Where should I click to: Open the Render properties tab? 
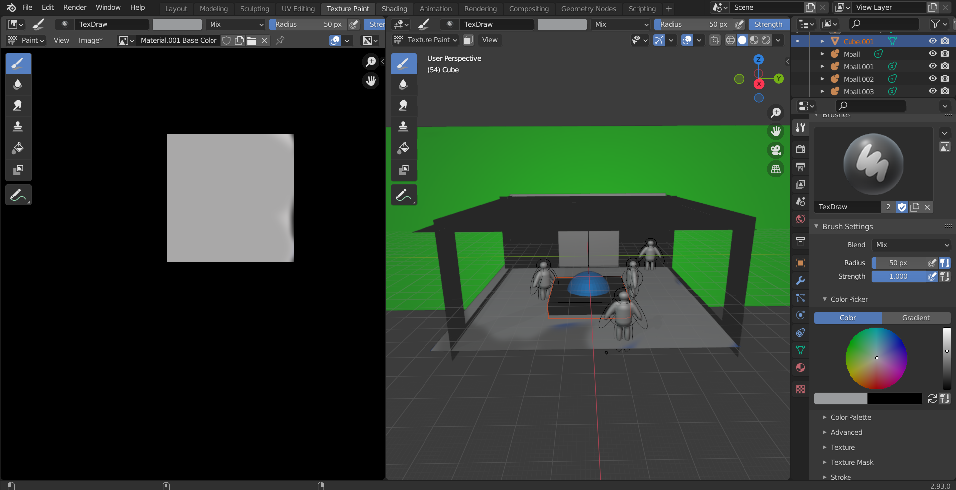(800, 149)
